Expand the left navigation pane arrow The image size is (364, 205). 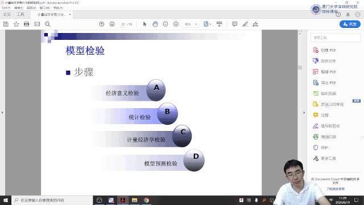(2, 113)
